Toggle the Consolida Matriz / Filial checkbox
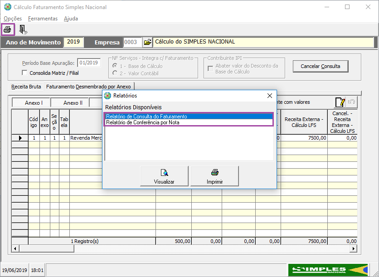Viewport: 379px width, 277px height. tap(24, 73)
